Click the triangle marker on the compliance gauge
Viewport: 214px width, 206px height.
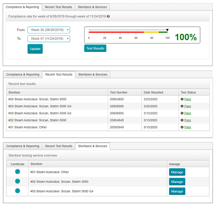tap(167, 30)
